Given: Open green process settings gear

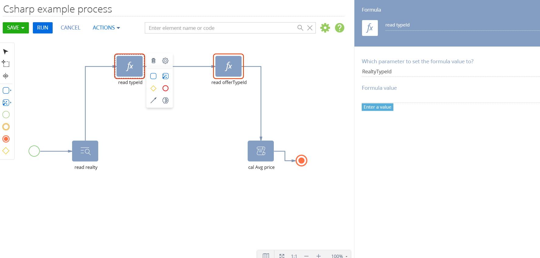Looking at the screenshot, I should [x=325, y=28].
